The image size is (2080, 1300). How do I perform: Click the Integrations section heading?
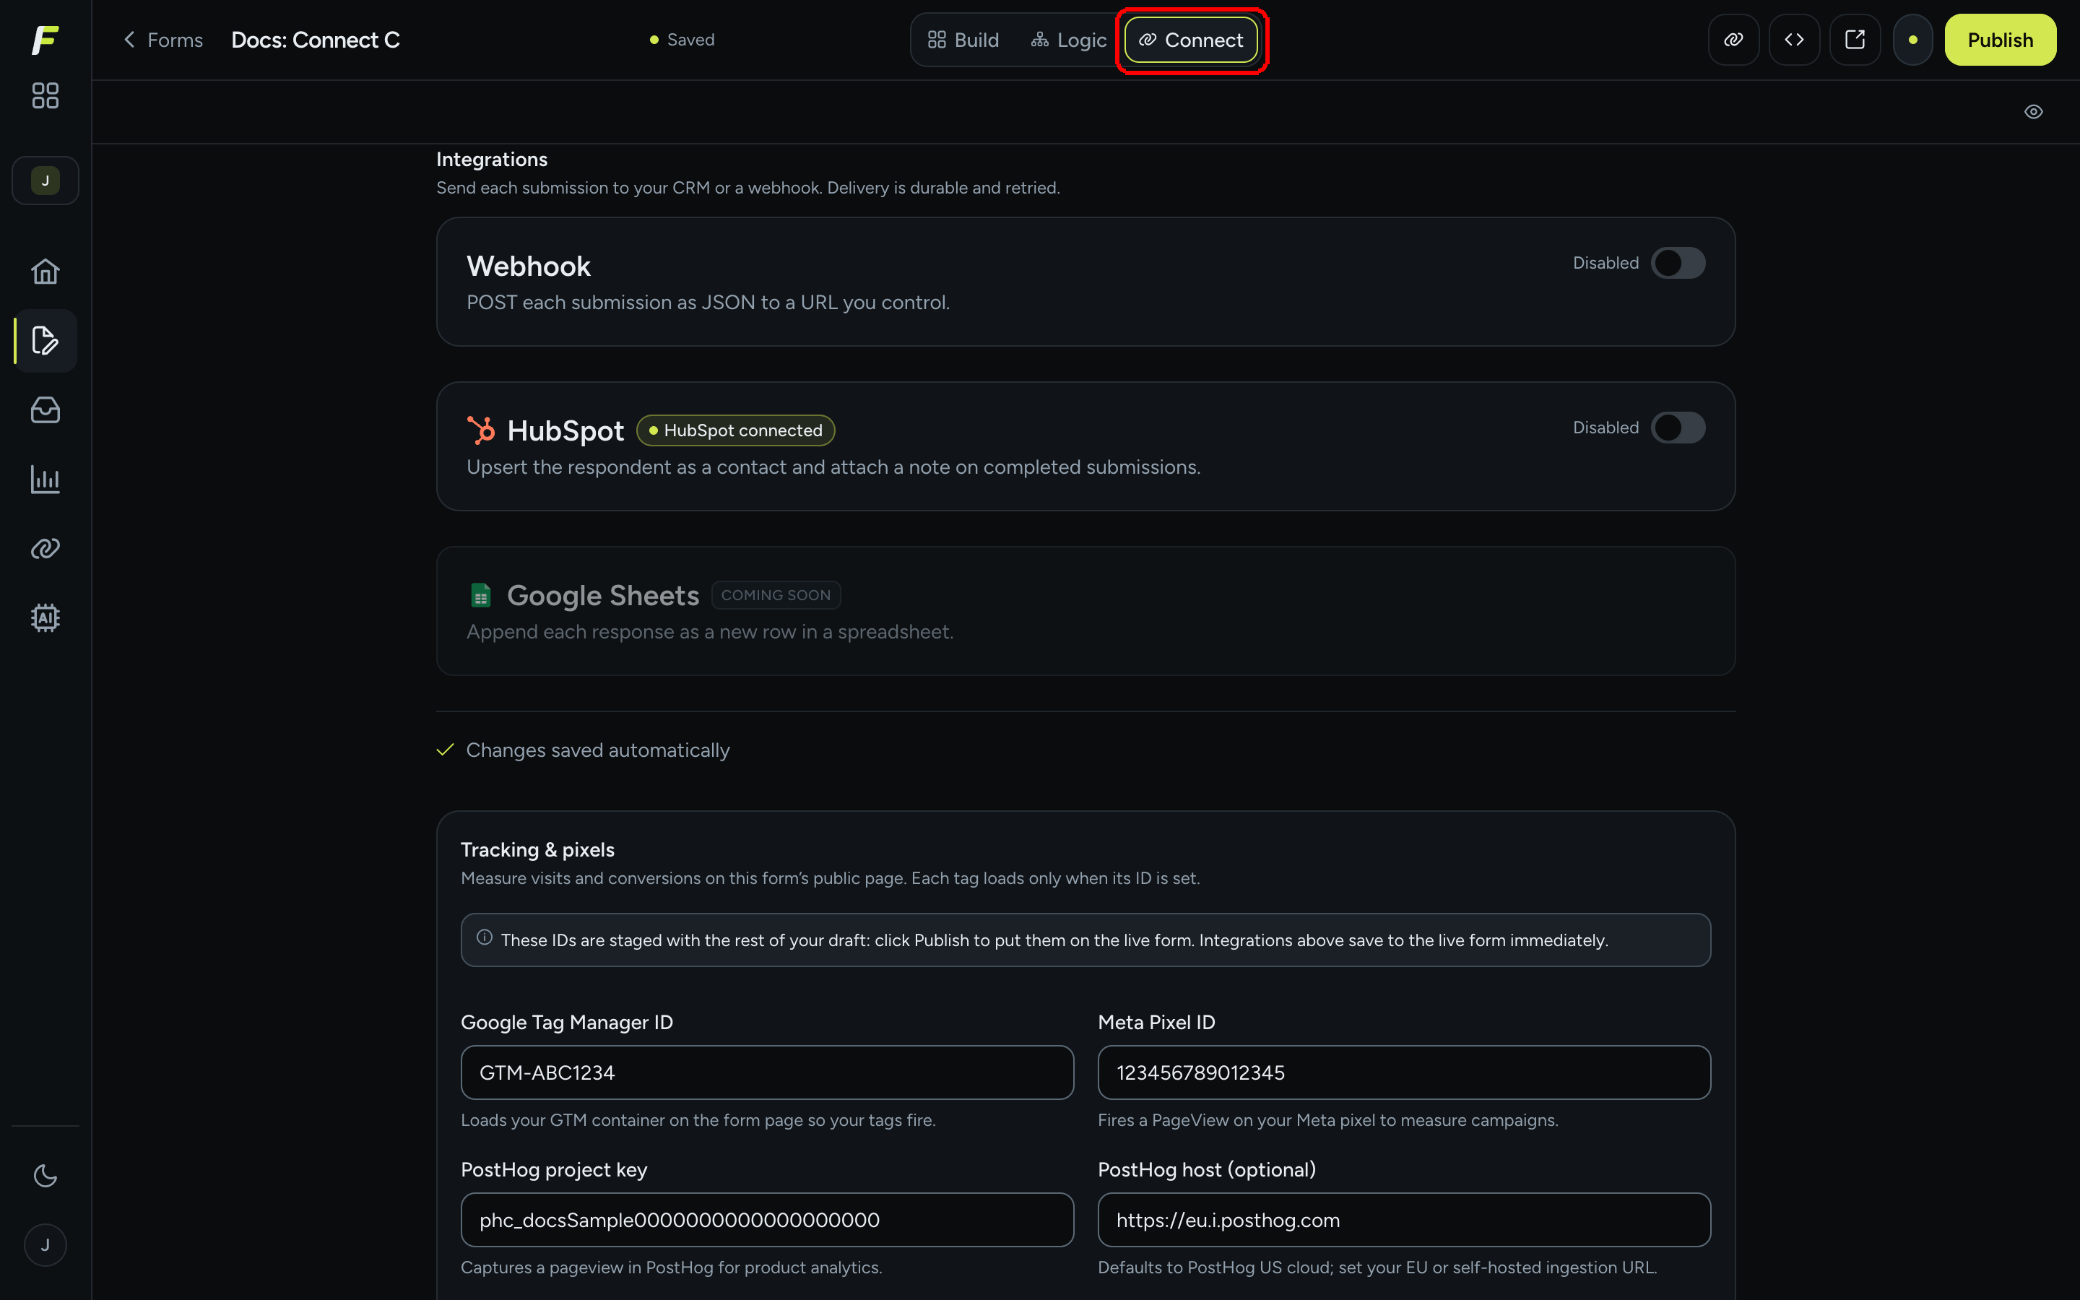click(492, 159)
